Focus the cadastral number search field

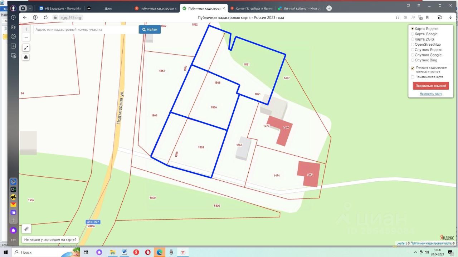pos(86,30)
